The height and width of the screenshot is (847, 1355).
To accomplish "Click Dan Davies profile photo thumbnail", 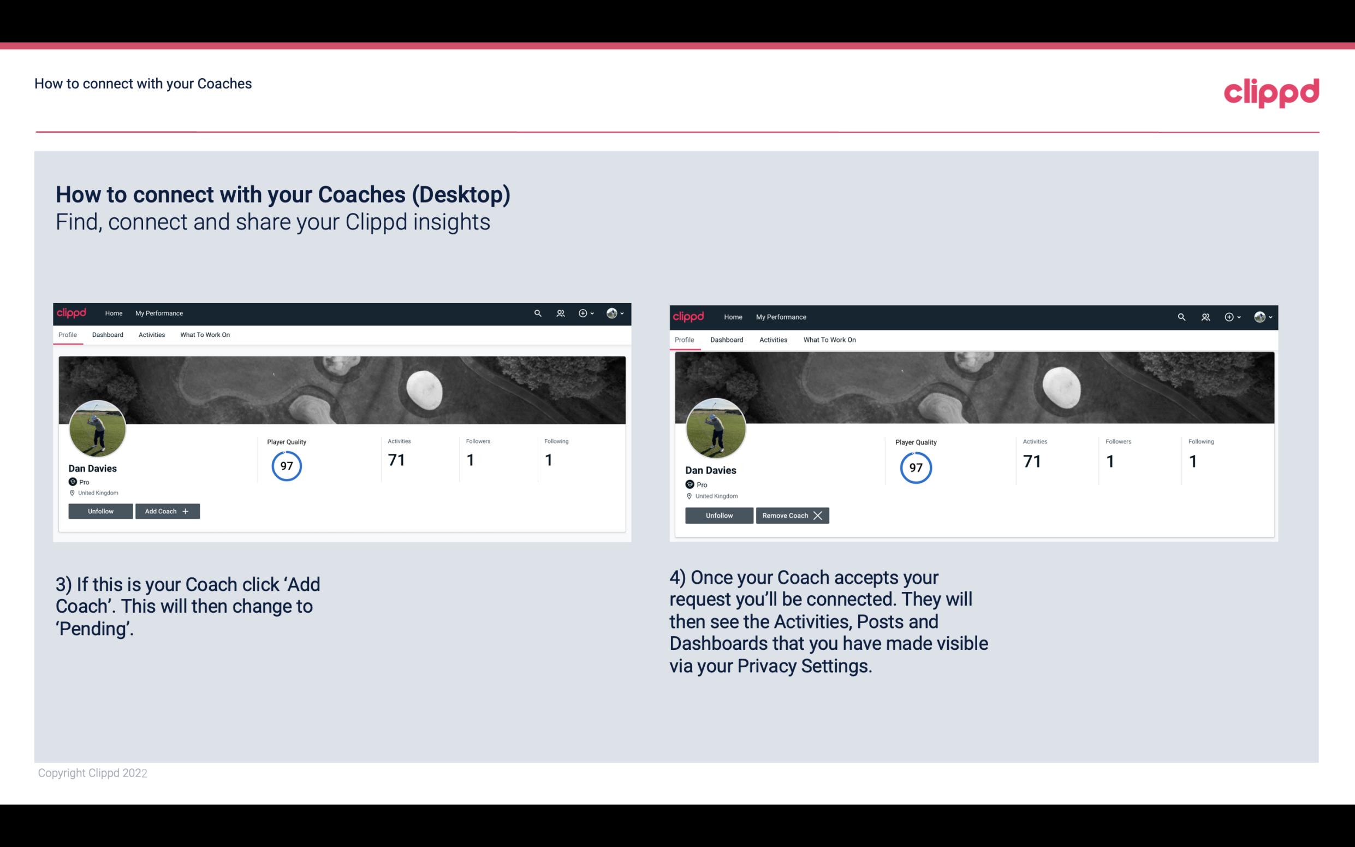I will click(x=97, y=428).
